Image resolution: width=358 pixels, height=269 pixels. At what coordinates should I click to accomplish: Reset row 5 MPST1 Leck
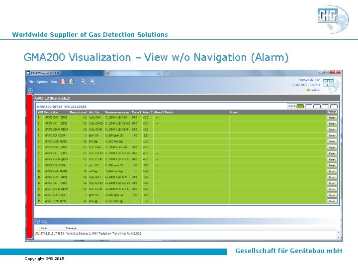click(x=332, y=141)
